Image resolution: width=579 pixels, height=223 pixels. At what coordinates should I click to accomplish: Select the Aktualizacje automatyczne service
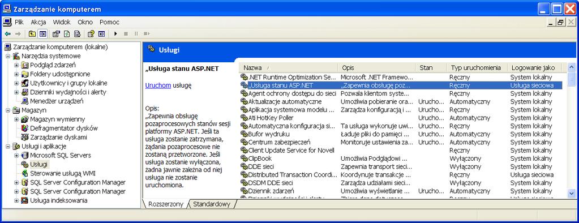401,101
